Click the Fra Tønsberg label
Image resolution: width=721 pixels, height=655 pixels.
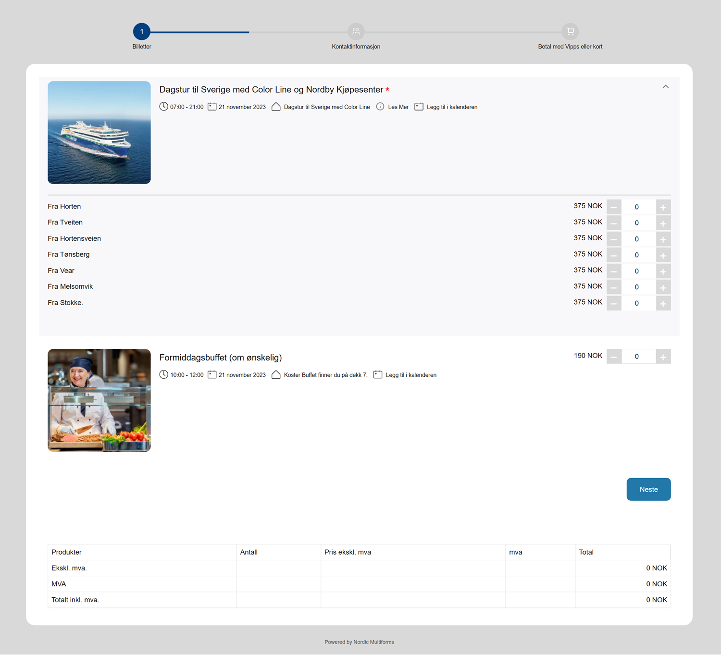pos(69,254)
